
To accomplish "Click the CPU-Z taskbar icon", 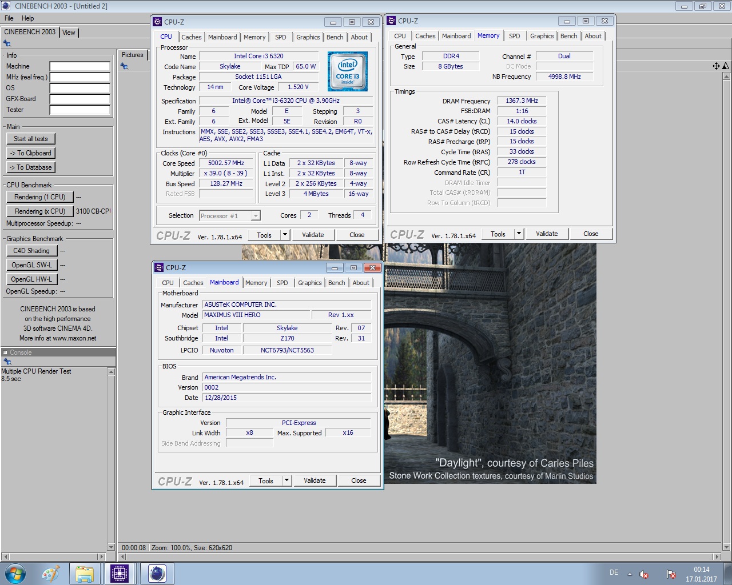I will point(120,573).
